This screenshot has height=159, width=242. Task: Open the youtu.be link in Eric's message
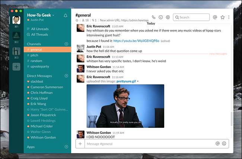[136, 41]
